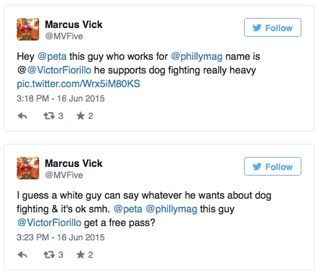This screenshot has width=320, height=274.
Task: Retweet the 3:18 PM tweet
Action: click(49, 116)
